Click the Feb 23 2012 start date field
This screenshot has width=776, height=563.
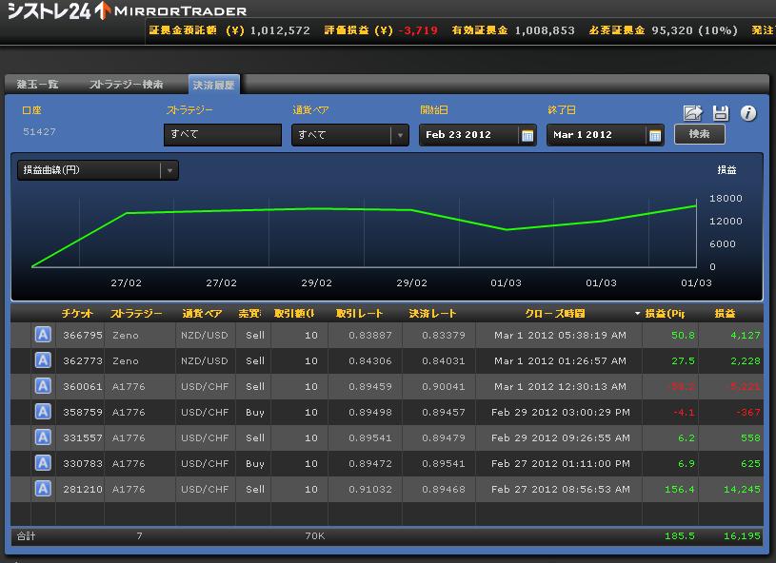coord(469,135)
